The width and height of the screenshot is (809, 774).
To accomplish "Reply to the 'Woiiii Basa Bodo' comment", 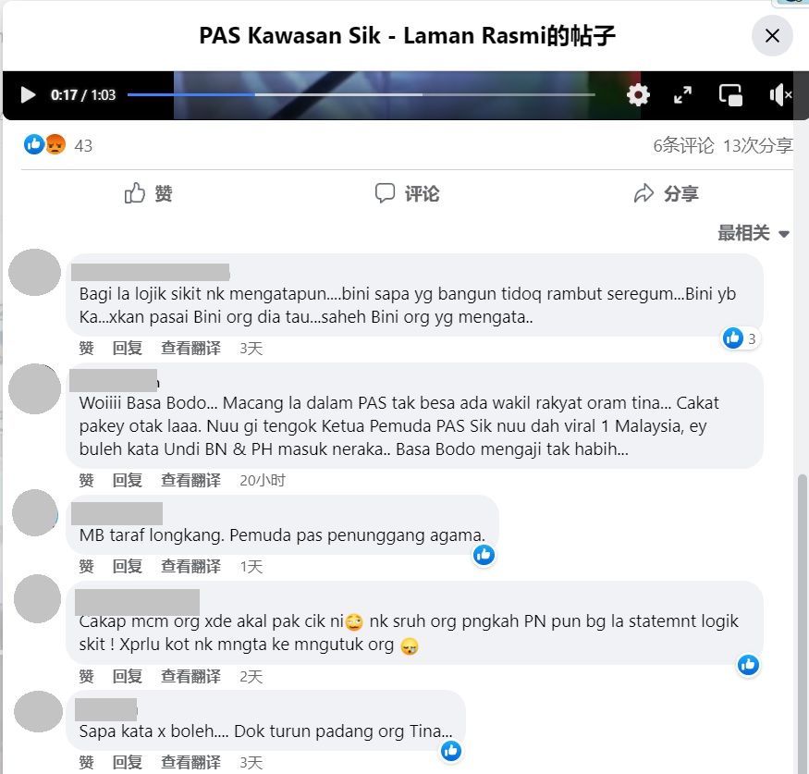I will click(128, 480).
